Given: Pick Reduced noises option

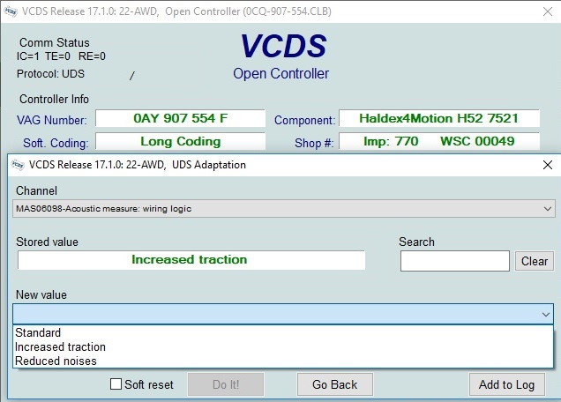Looking at the screenshot, I should (x=283, y=361).
